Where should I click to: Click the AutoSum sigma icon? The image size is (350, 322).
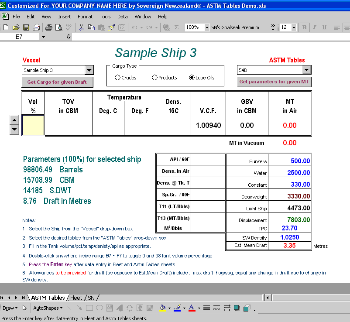pyautogui.click(x=177, y=27)
